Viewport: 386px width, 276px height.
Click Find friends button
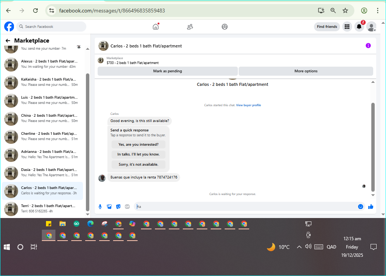[x=327, y=27]
